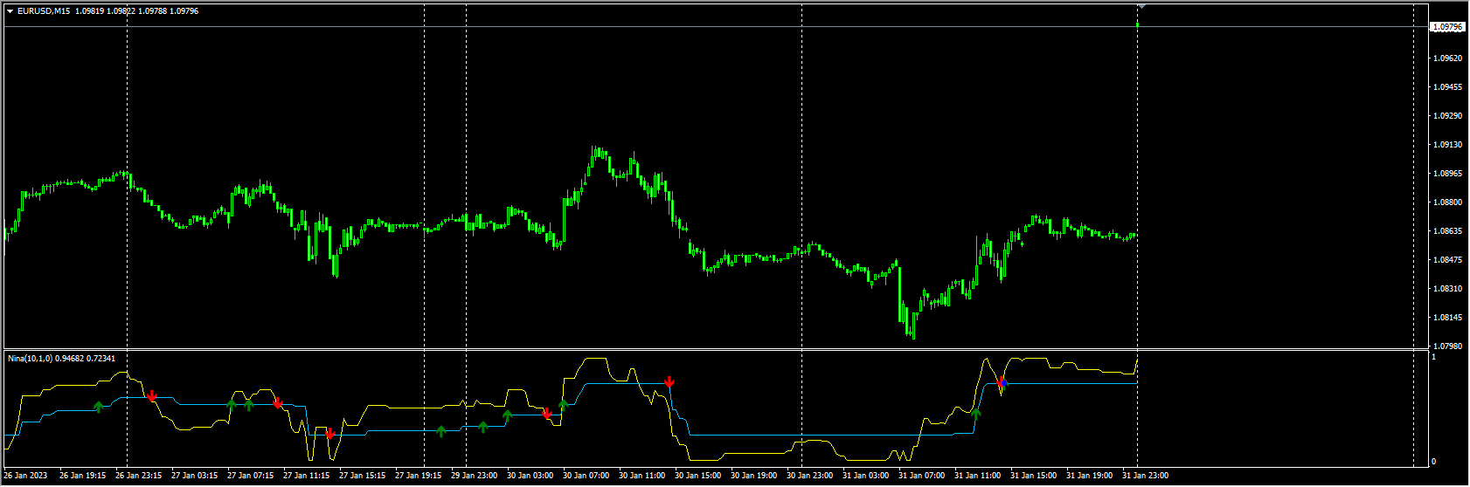The image size is (1470, 487).
Task: Click indicator scale value 1 at right
Action: tap(1433, 357)
